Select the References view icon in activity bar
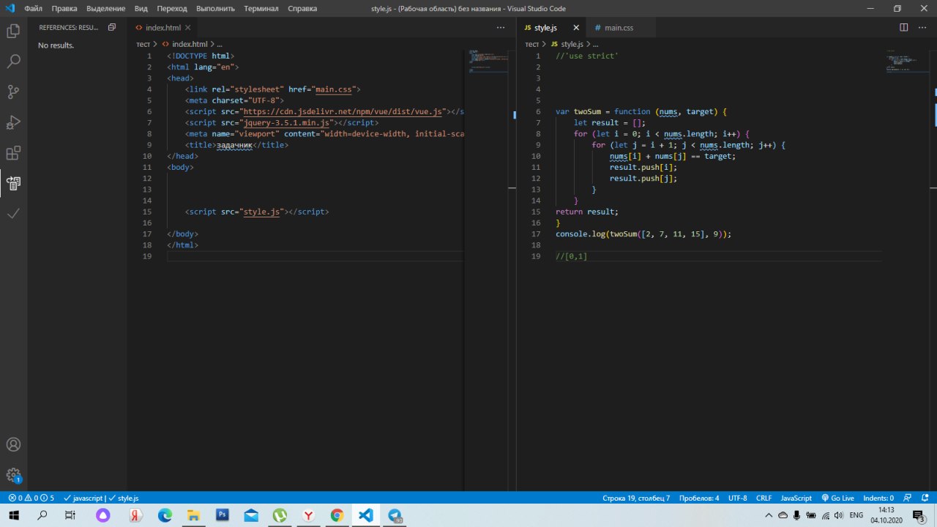The image size is (937, 527). coord(13,183)
